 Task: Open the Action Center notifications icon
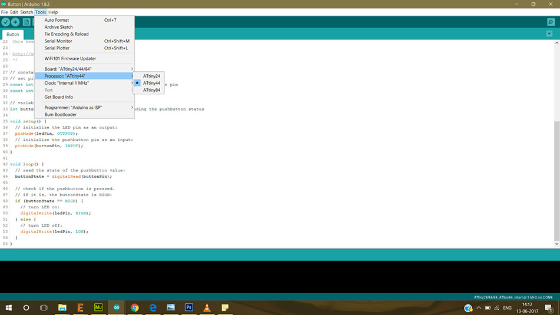pos(549,308)
